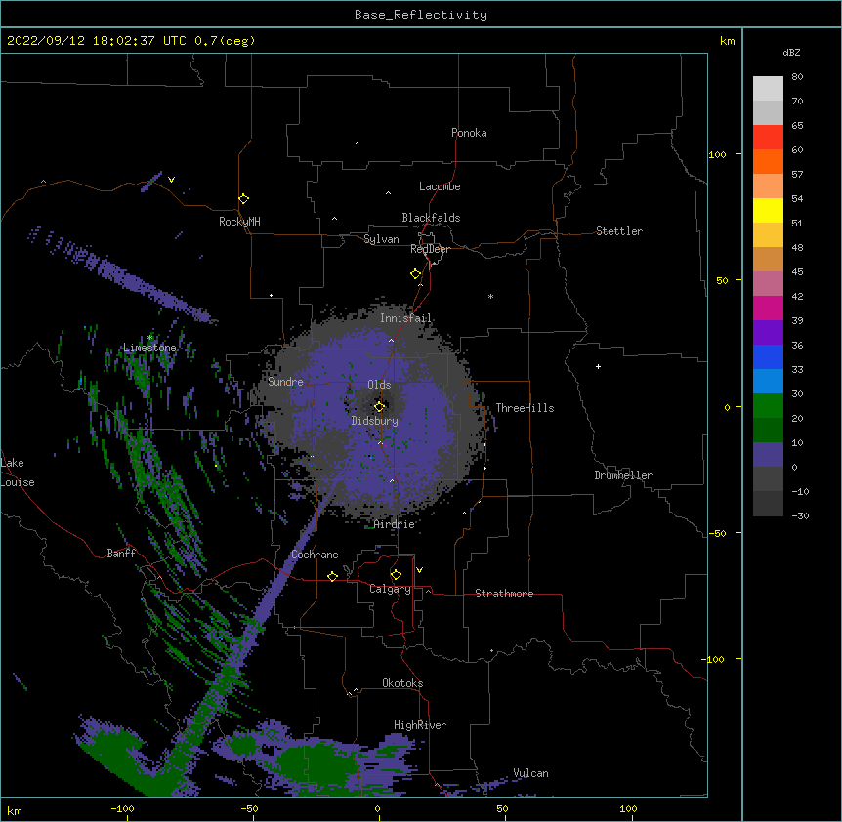842x822 pixels.
Task: Select the radar site marker between Olds and Didsbury
Action: (379, 406)
